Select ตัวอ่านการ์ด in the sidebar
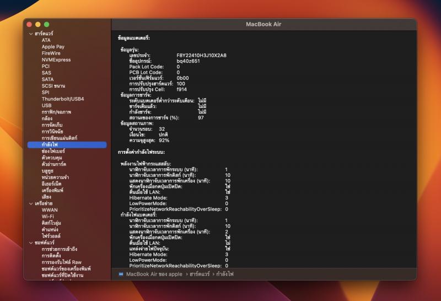441x301 pixels. 53,164
